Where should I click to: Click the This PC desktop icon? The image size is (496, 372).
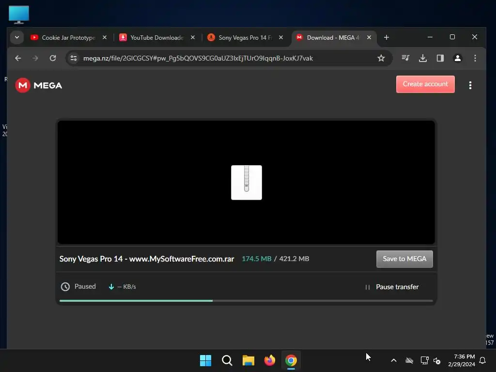[19, 15]
